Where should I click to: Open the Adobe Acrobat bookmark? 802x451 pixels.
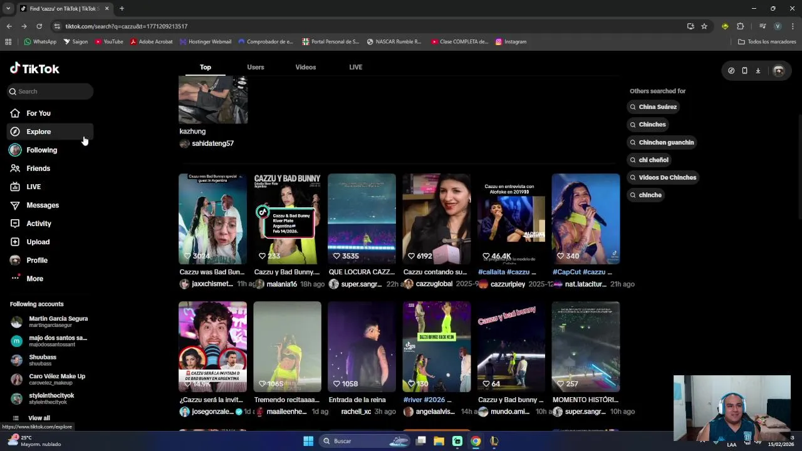pyautogui.click(x=152, y=42)
